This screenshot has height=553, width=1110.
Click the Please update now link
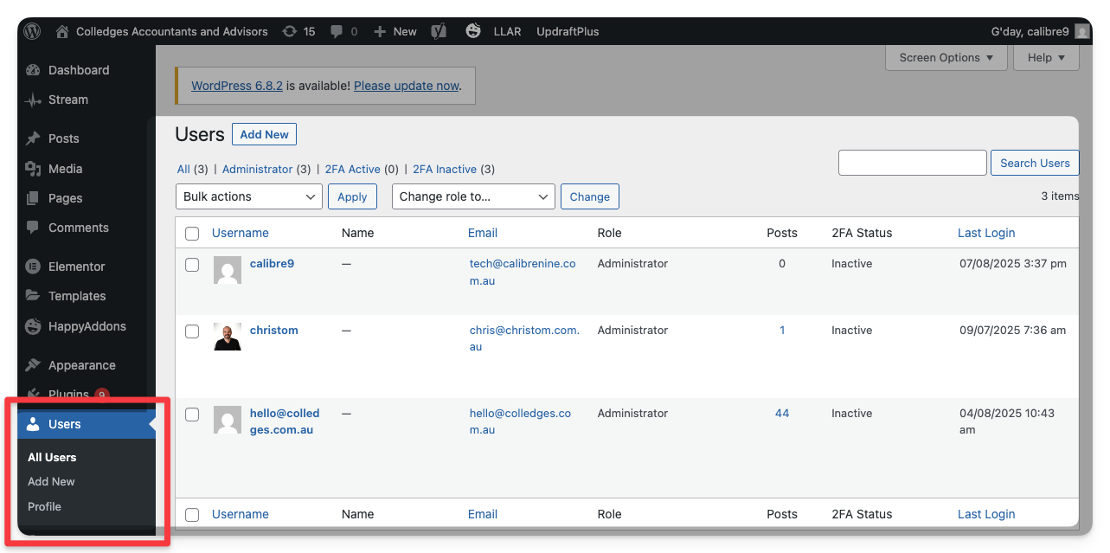click(x=406, y=86)
